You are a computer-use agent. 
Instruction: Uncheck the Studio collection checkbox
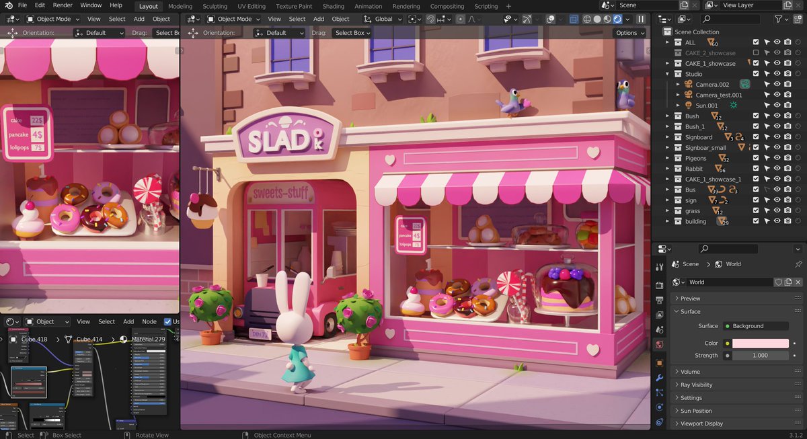(x=756, y=74)
